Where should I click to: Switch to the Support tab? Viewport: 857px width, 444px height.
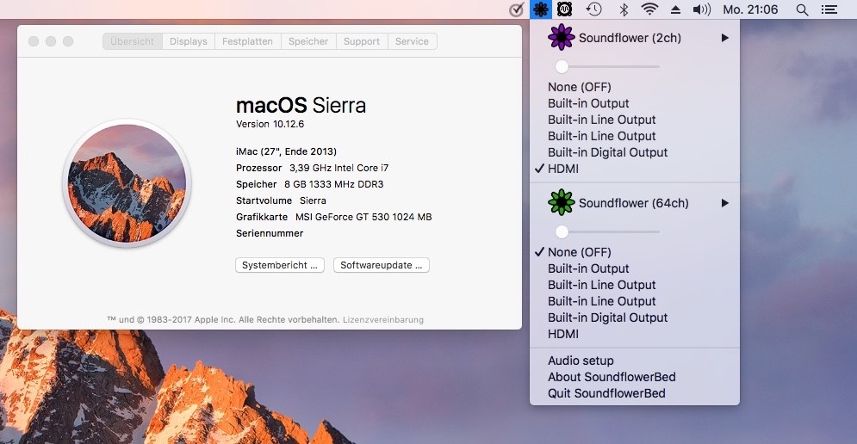click(362, 41)
